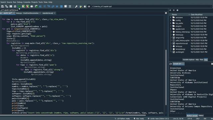Open the Projects menu
Image resolution: width=213 pixels, height=120 pixels.
click(35, 2)
